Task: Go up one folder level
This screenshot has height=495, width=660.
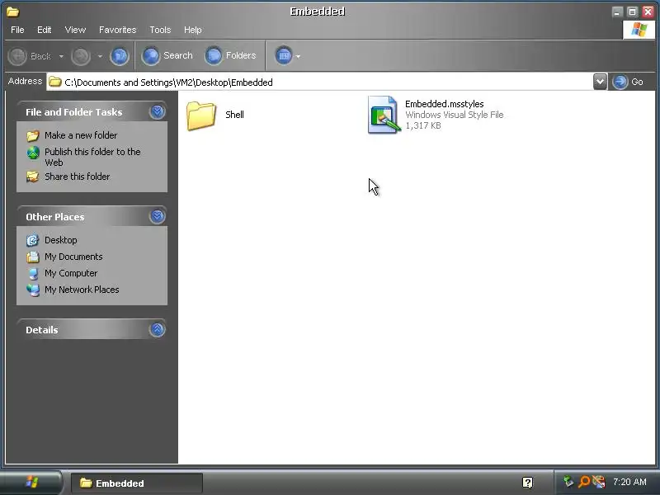Action: click(x=120, y=56)
